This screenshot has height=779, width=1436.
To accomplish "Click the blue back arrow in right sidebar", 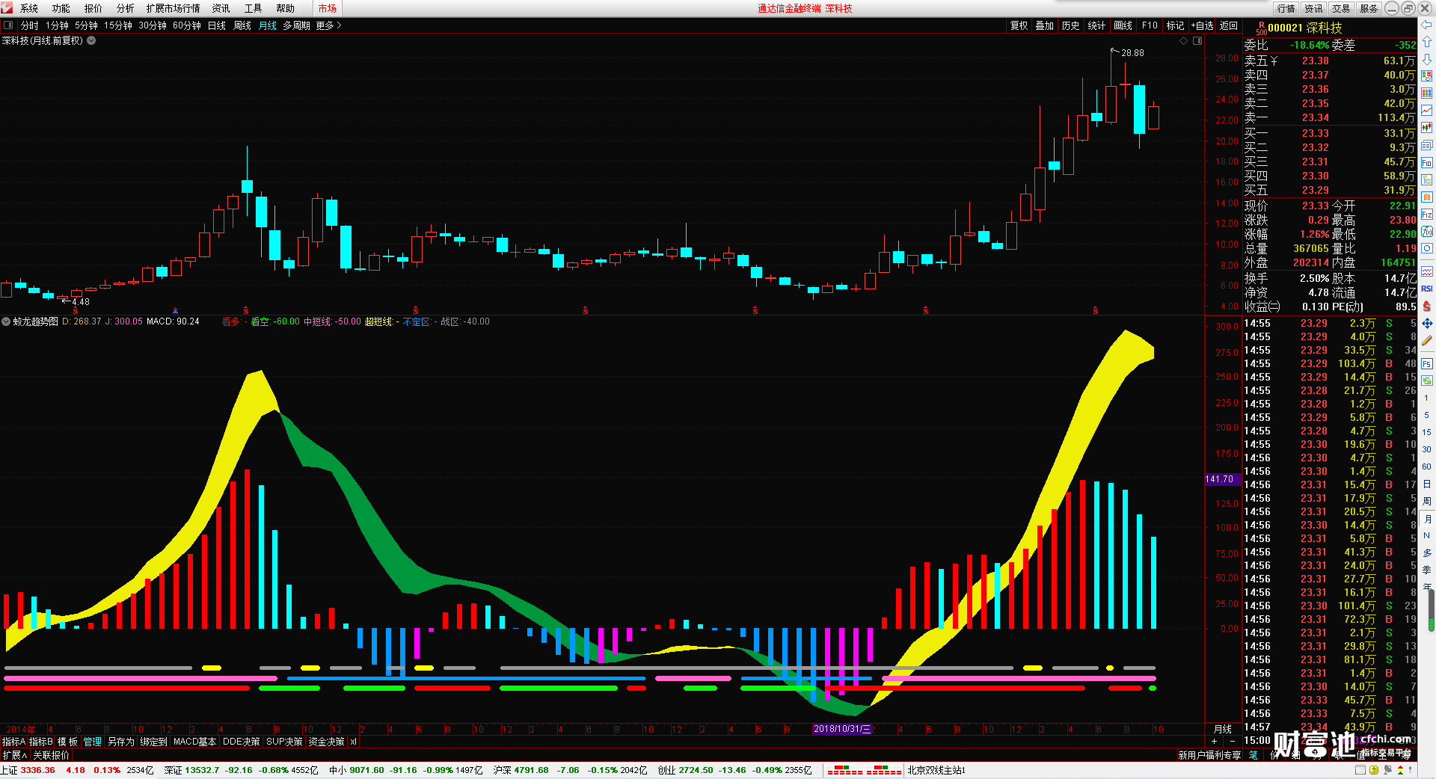I will tap(1426, 25).
